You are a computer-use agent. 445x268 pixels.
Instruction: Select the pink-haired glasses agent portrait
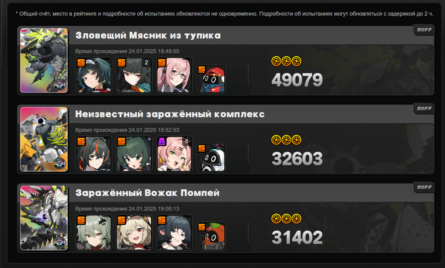(x=175, y=75)
